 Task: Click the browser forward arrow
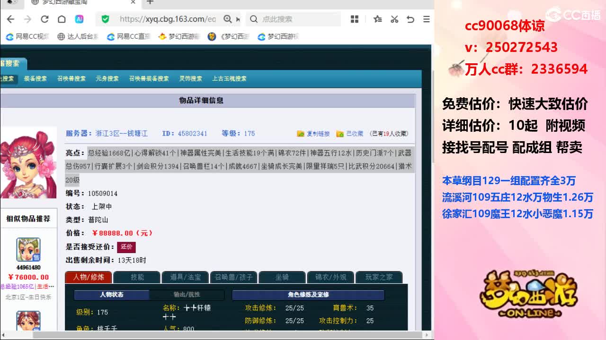tap(27, 19)
